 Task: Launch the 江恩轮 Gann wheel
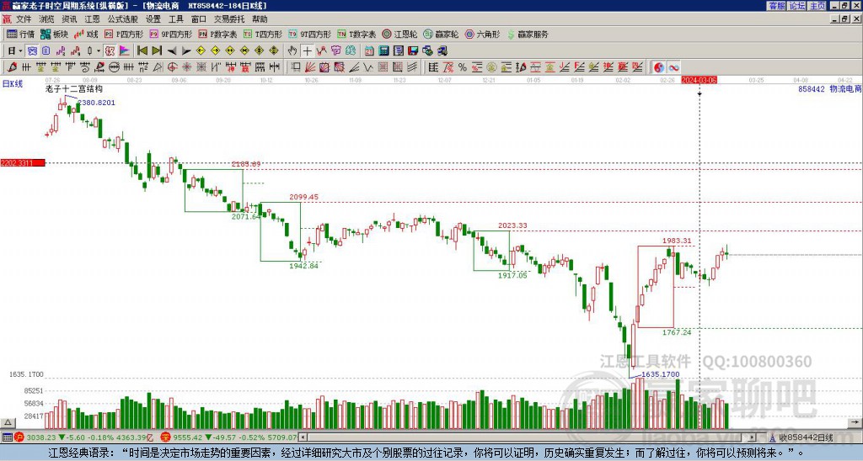click(x=399, y=34)
